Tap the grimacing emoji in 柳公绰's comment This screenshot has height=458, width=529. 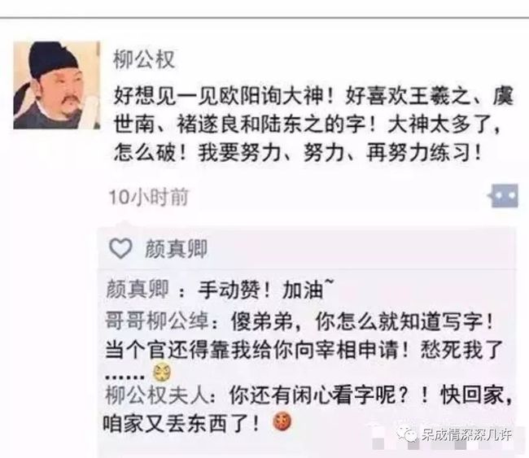pyautogui.click(x=162, y=373)
